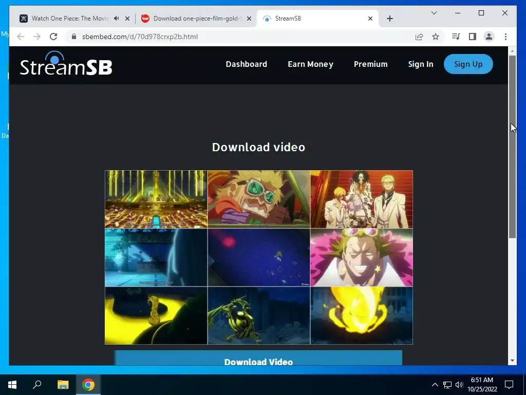Click the StreamSB logo
Viewport: 526px width, 395px height.
(66, 63)
